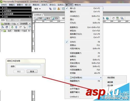Click the Table icon in Insert bar
The image size is (130, 101).
pyautogui.click(x=63, y=9)
